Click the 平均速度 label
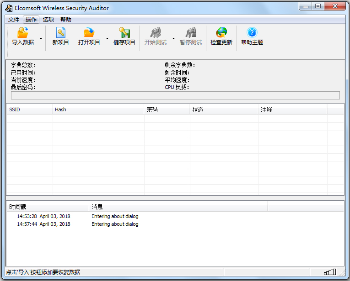This screenshot has width=350, height=281. tap(177, 80)
